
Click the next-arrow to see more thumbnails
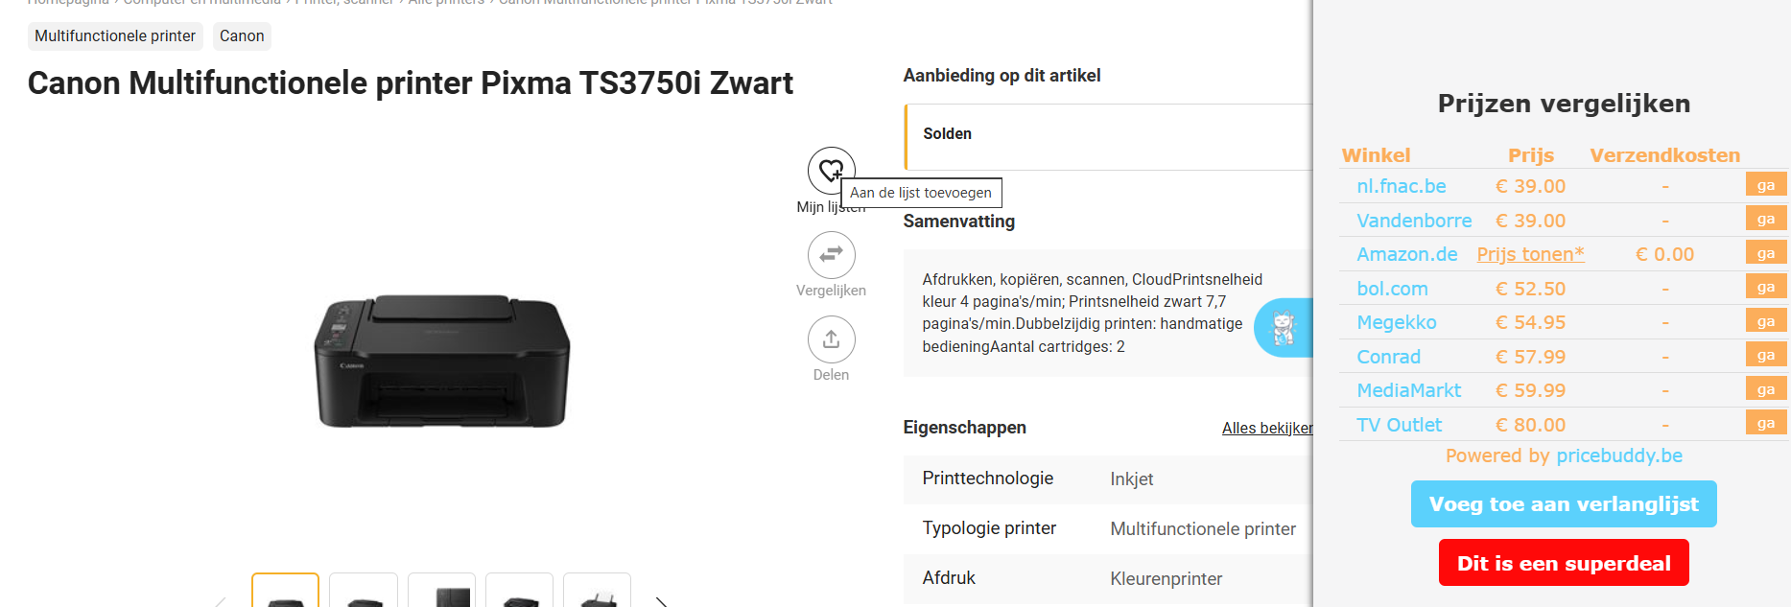(661, 599)
